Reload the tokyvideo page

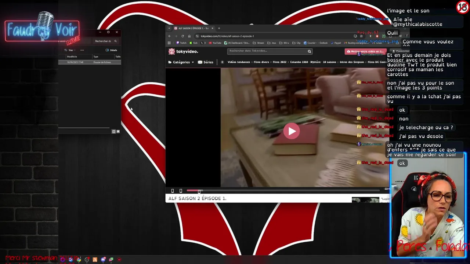[182, 36]
